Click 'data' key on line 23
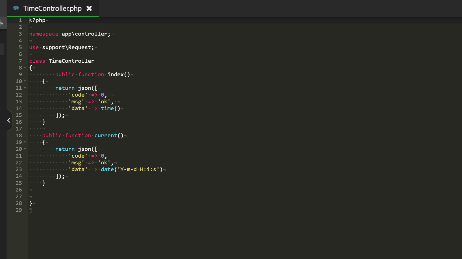 [78, 169]
